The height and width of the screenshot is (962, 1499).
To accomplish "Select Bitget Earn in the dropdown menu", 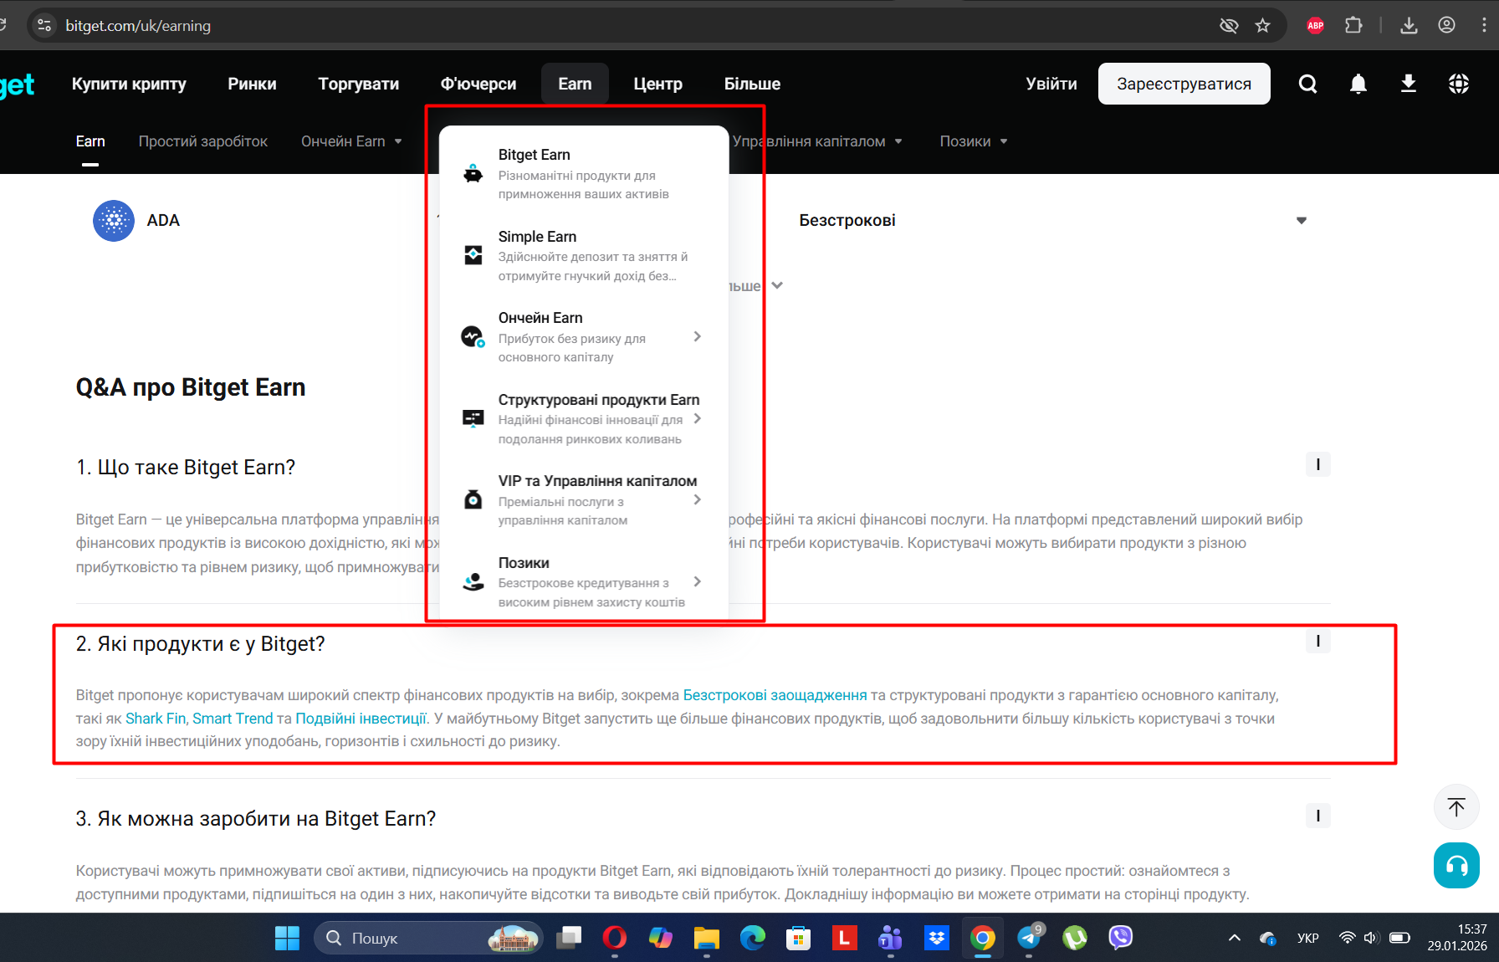I will [584, 174].
